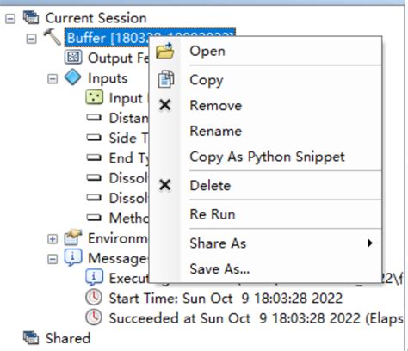
Task: Choose Copy As Python Snippet
Action: pos(267,157)
